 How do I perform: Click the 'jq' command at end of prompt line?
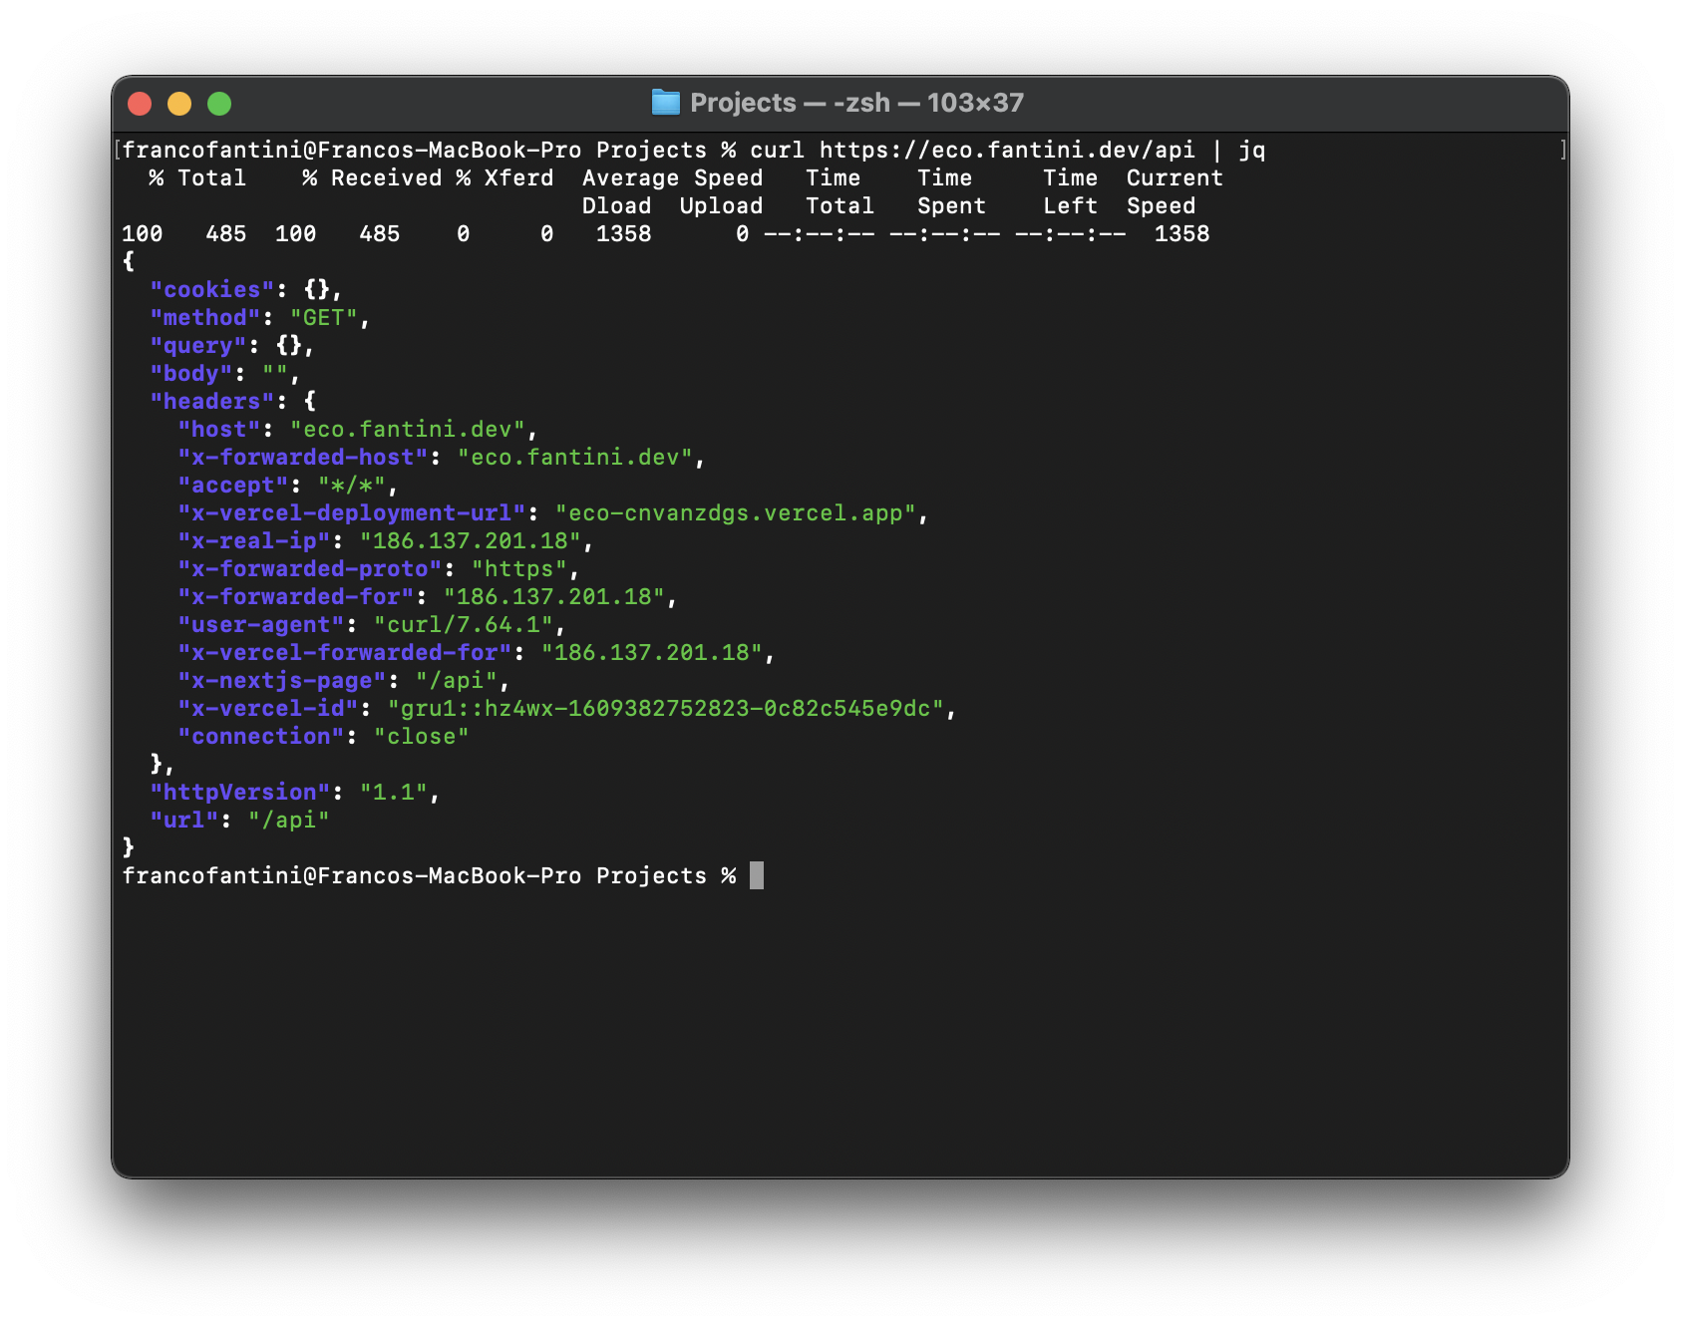(1251, 151)
